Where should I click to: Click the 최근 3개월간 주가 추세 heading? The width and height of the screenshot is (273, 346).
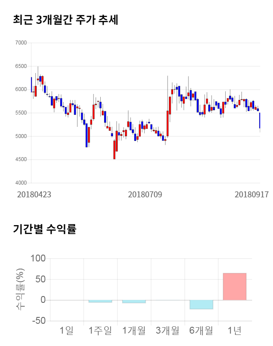pos(66,20)
